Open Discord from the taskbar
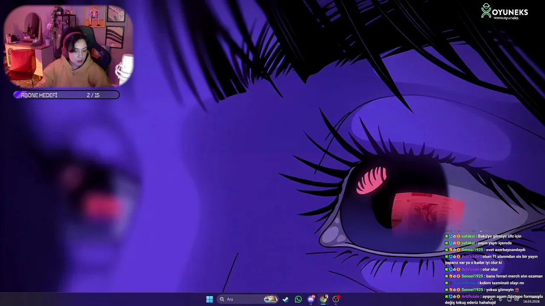Viewport: 545px width, 306px height. coord(311,299)
